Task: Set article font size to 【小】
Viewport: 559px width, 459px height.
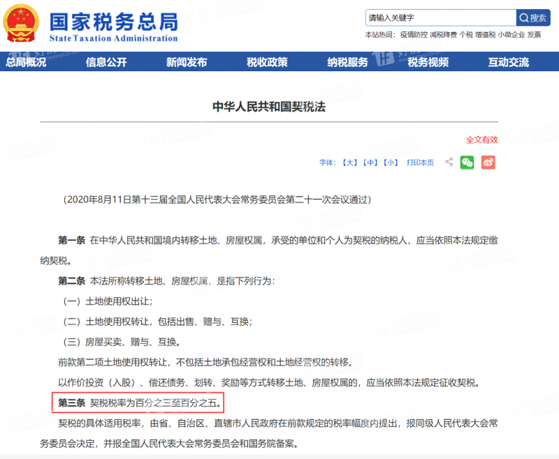Action: click(389, 162)
